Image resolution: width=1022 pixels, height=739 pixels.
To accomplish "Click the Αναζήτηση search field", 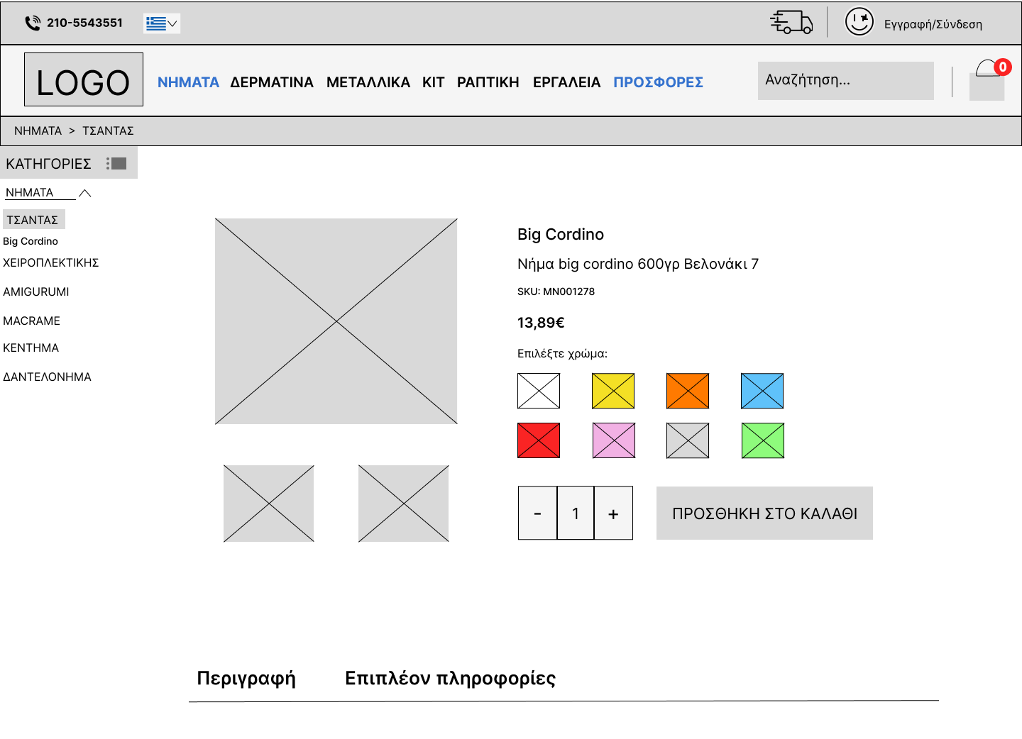I will coord(845,81).
